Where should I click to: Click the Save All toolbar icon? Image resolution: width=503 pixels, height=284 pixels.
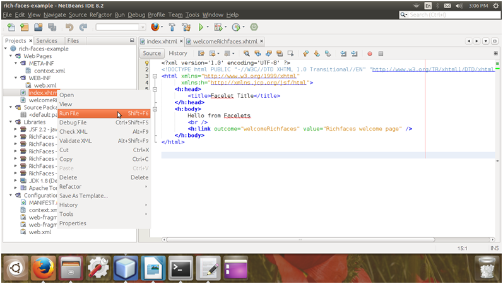point(52,27)
